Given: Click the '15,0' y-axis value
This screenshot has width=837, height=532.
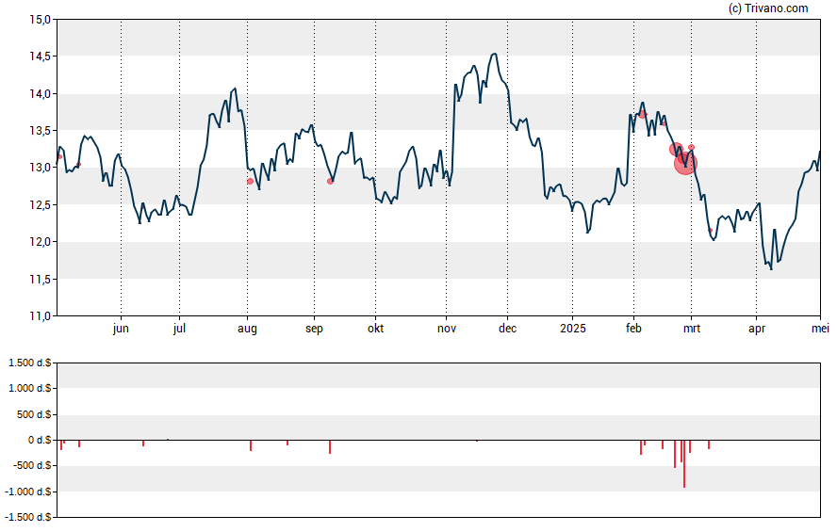Looking at the screenshot, I should [40, 20].
